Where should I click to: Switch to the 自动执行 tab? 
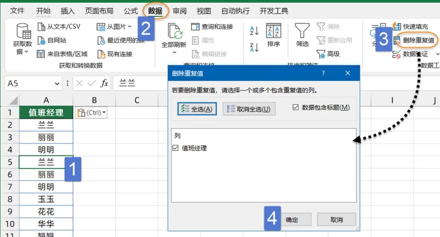235,11
